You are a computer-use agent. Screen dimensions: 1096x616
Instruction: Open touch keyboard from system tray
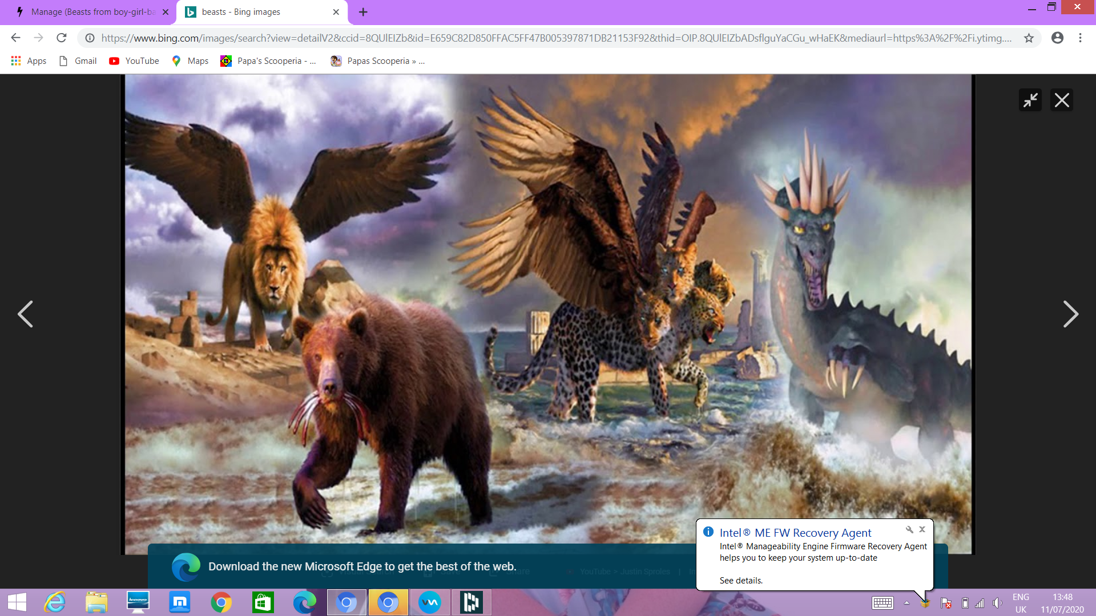[883, 603]
